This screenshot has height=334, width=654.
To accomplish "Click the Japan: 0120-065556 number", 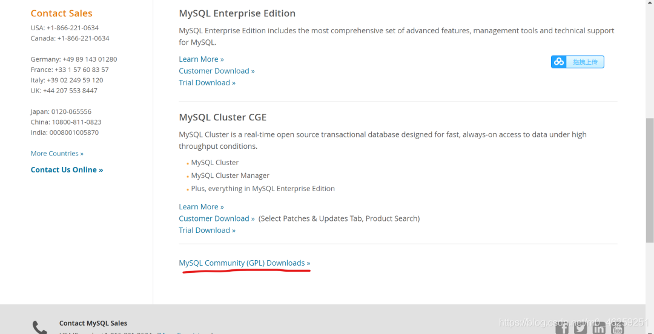I will pos(61,111).
